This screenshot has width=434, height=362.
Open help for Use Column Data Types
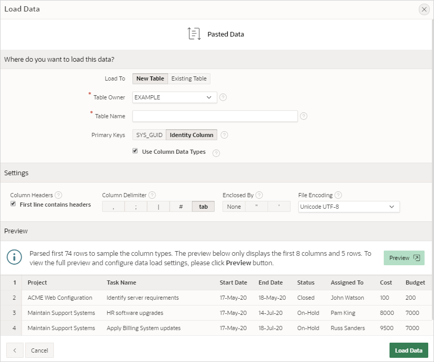tap(216, 153)
